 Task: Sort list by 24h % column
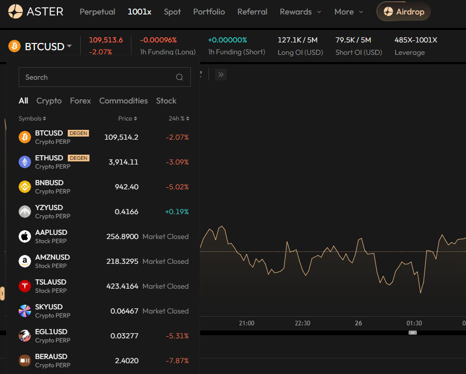coord(178,118)
